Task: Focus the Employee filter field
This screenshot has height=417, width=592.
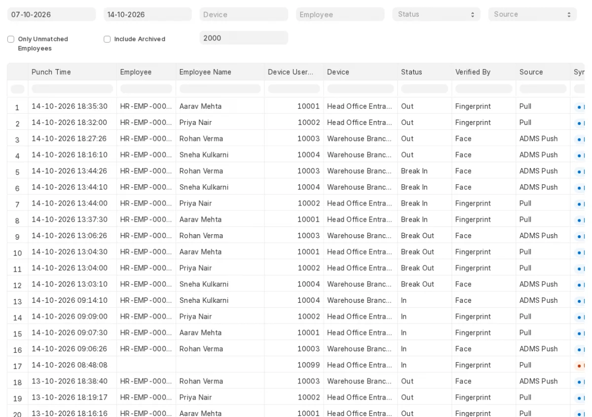Action: (340, 14)
